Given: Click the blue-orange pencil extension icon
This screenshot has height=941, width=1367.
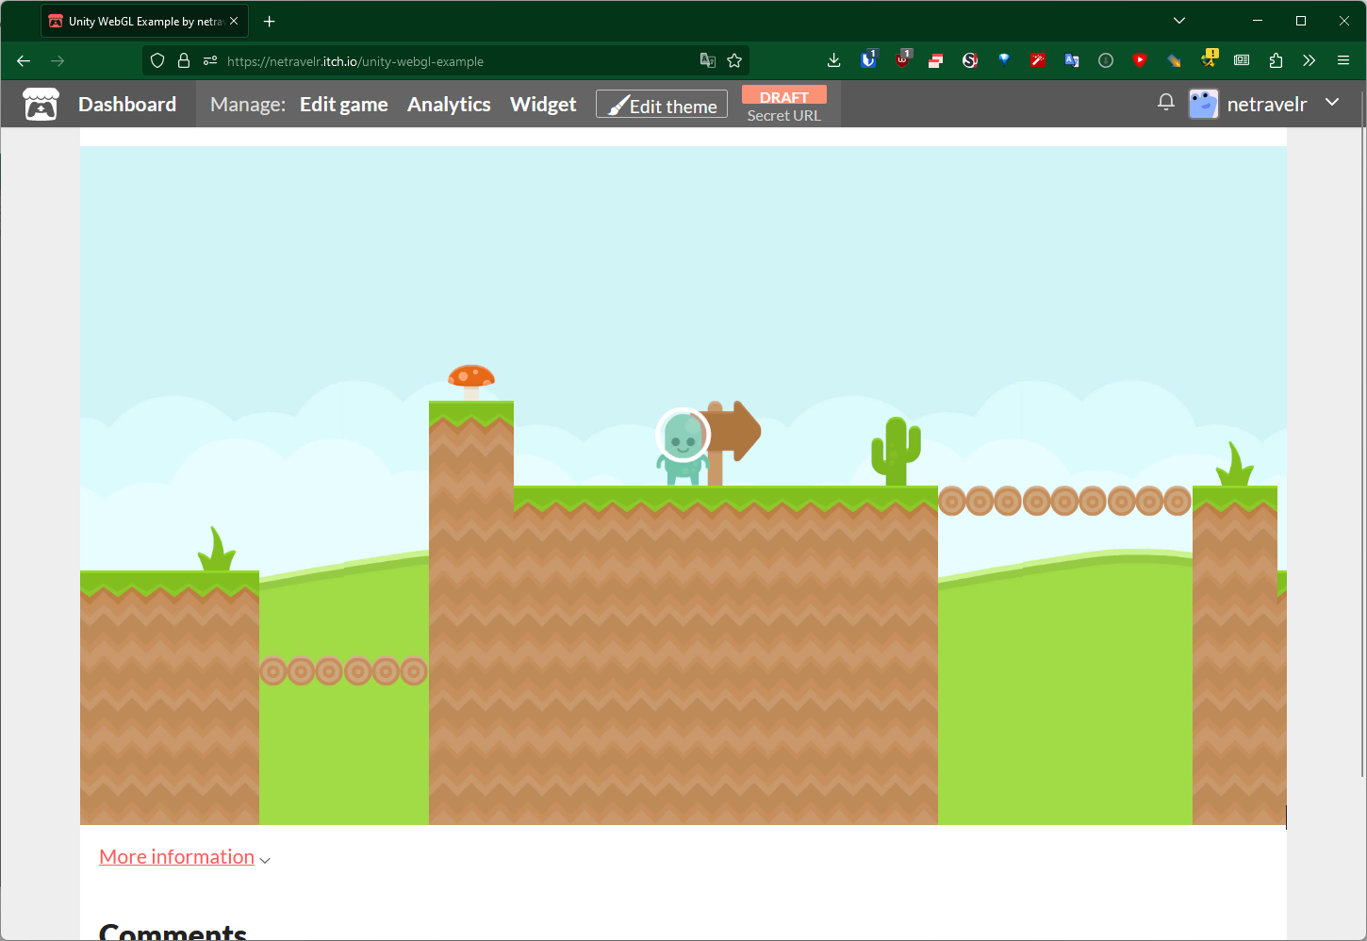Looking at the screenshot, I should (x=1174, y=60).
